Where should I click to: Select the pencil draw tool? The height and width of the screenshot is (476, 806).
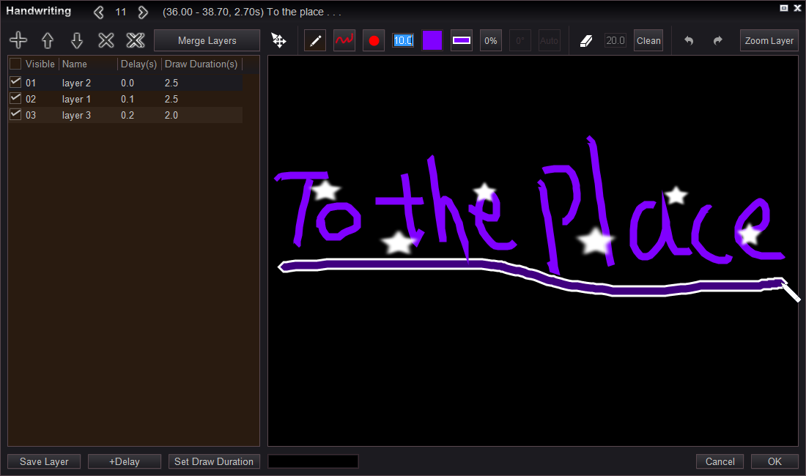(315, 40)
